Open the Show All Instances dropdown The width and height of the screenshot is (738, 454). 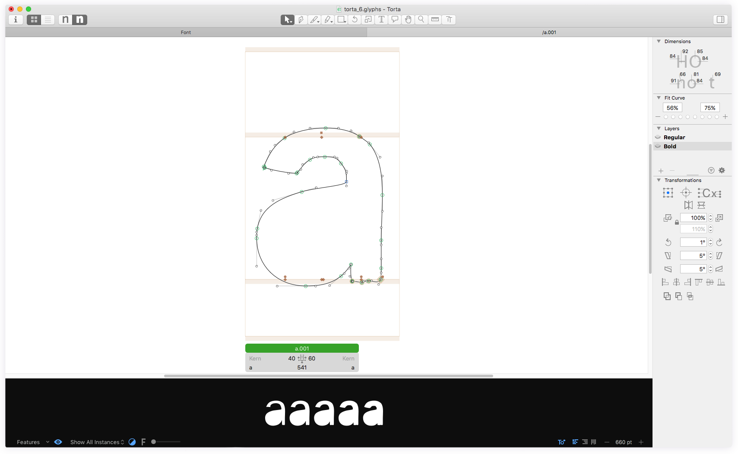point(97,442)
